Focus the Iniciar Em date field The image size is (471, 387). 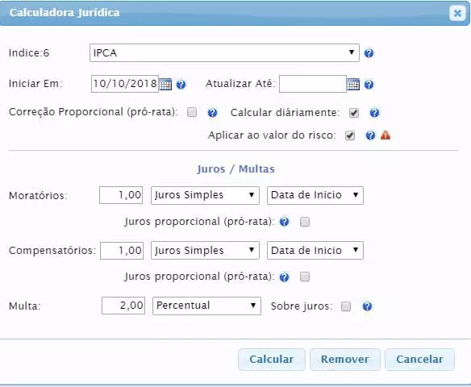click(x=125, y=84)
